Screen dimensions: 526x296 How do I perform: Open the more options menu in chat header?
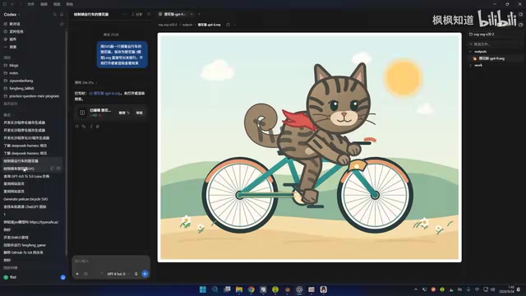[124, 15]
